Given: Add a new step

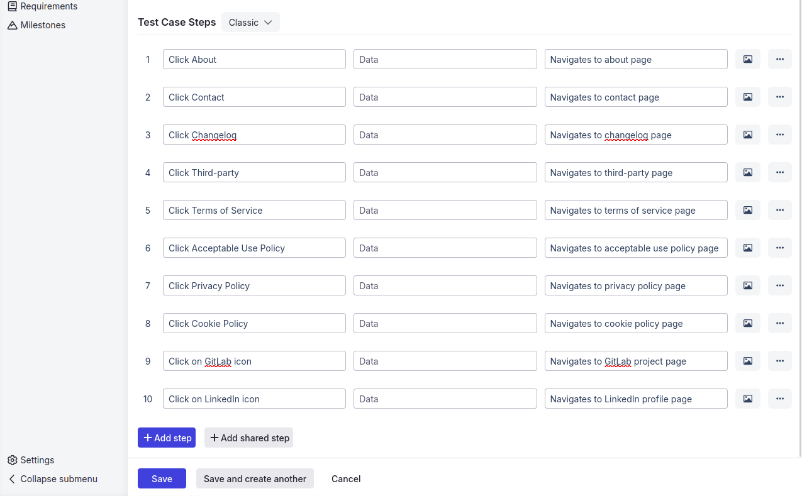Looking at the screenshot, I should pyautogui.click(x=167, y=438).
